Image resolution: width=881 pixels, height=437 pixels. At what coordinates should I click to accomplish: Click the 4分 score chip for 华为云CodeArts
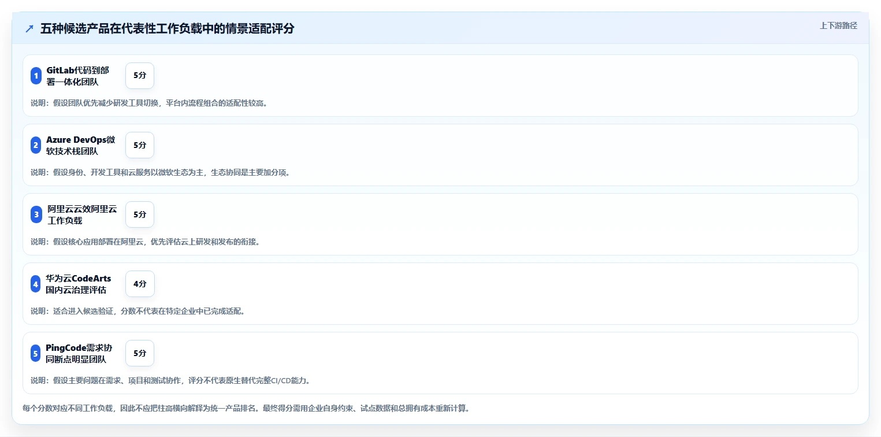(x=140, y=284)
